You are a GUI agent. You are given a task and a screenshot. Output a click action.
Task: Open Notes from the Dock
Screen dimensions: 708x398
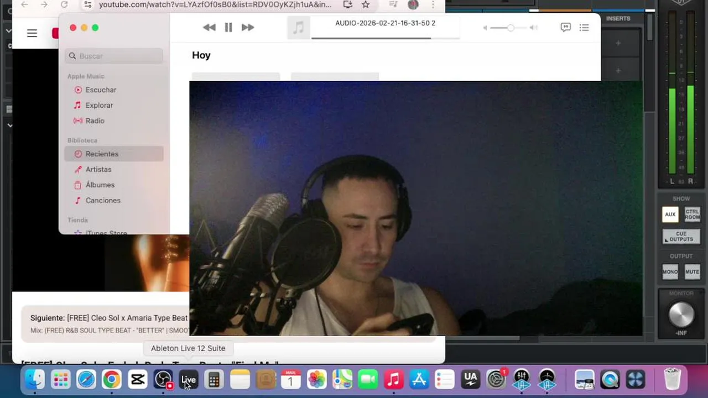tap(240, 379)
